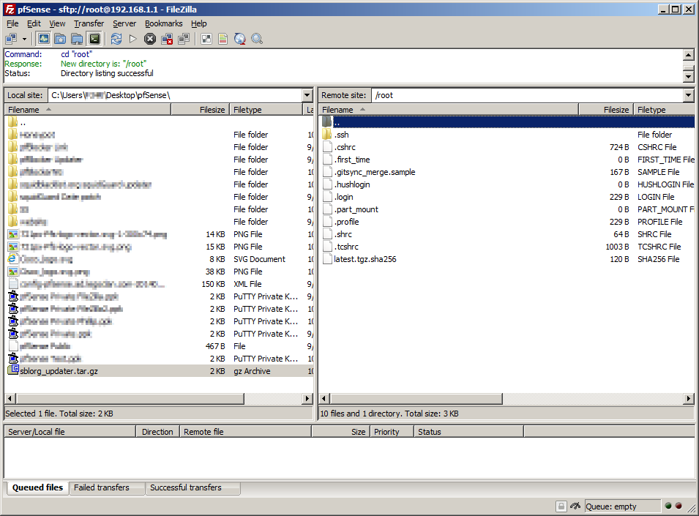Select remote file .shrc

pos(343,234)
